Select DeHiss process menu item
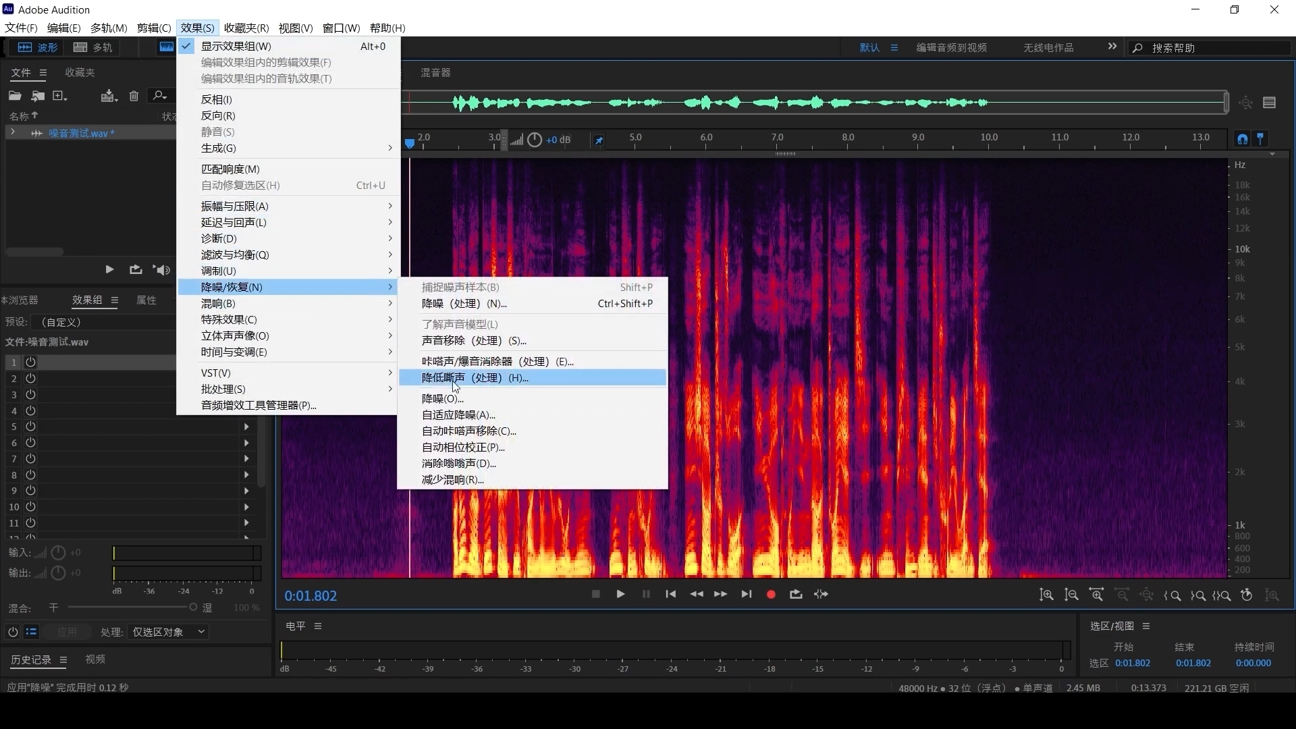The image size is (1296, 729). coord(475,378)
